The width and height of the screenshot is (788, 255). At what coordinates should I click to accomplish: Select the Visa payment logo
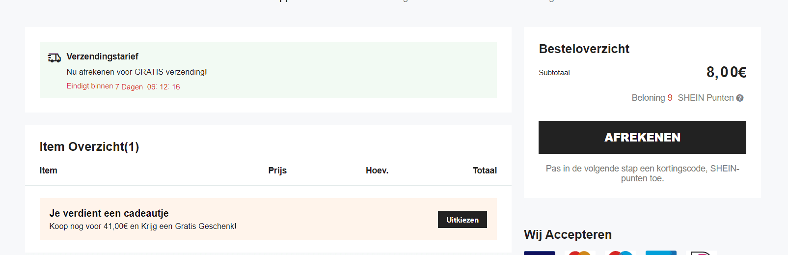tap(540, 253)
